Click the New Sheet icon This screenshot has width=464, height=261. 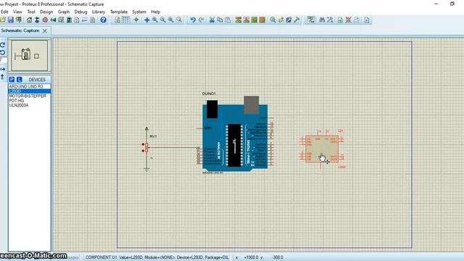coord(340,20)
